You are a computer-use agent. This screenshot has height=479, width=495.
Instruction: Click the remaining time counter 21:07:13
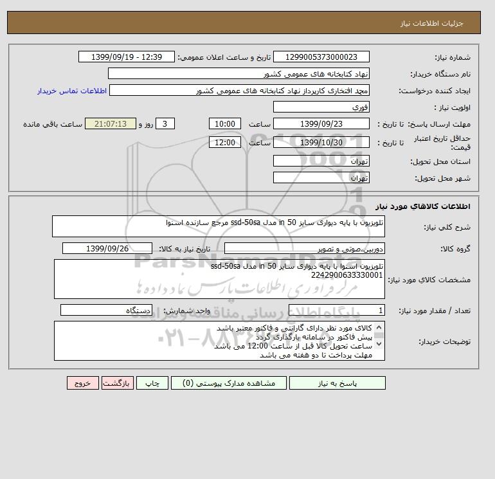tap(111, 124)
